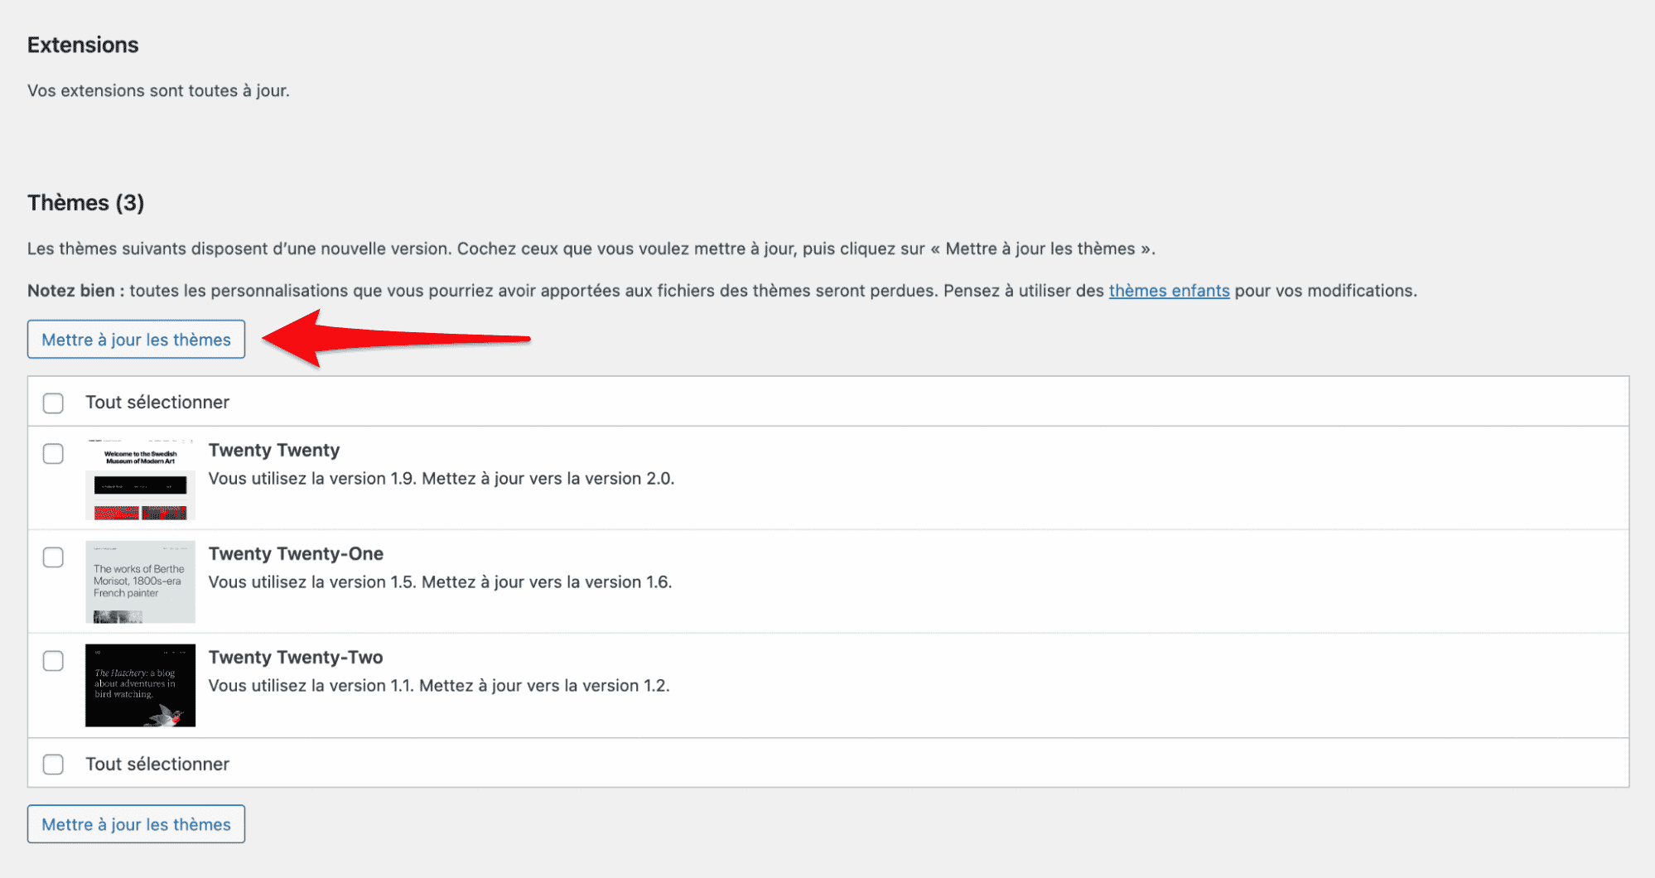This screenshot has height=878, width=1655.
Task: Check the Twenty Twenty theme checkbox
Action: click(x=53, y=454)
